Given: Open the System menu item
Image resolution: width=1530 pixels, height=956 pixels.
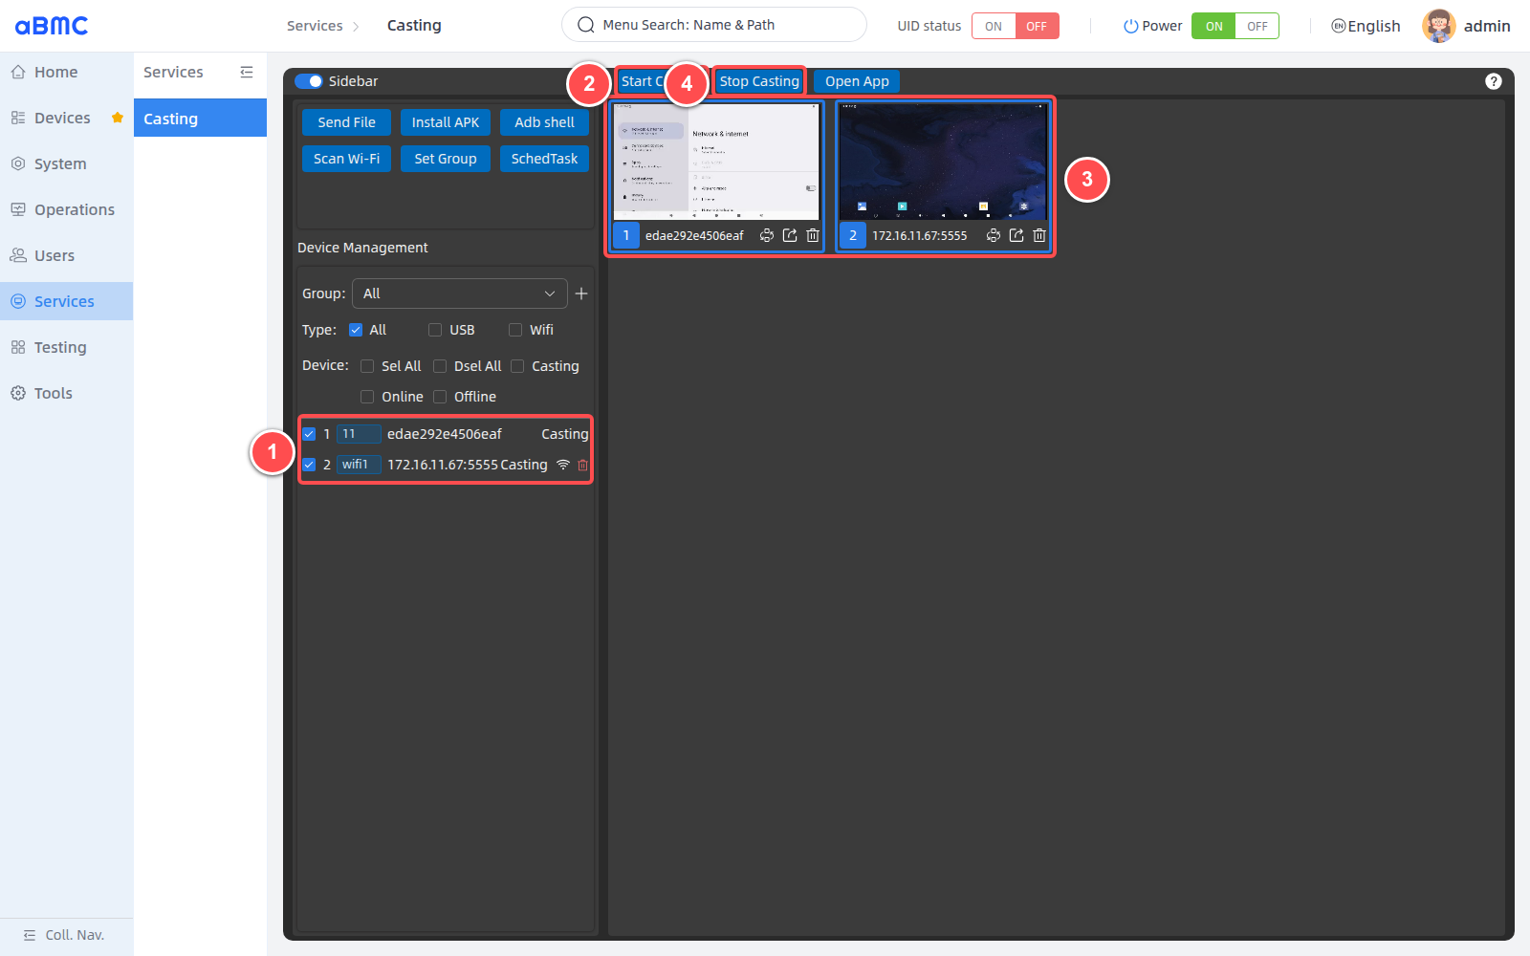Looking at the screenshot, I should tap(66, 163).
